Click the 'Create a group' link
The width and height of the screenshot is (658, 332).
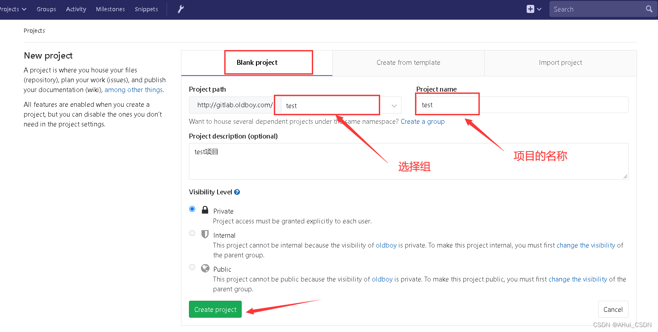coord(423,122)
